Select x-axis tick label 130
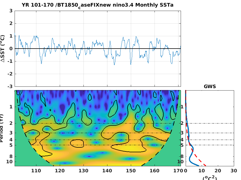Screen dimensions: 241x180 (83, 171)
